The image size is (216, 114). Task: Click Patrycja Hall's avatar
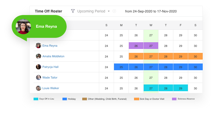39,67
